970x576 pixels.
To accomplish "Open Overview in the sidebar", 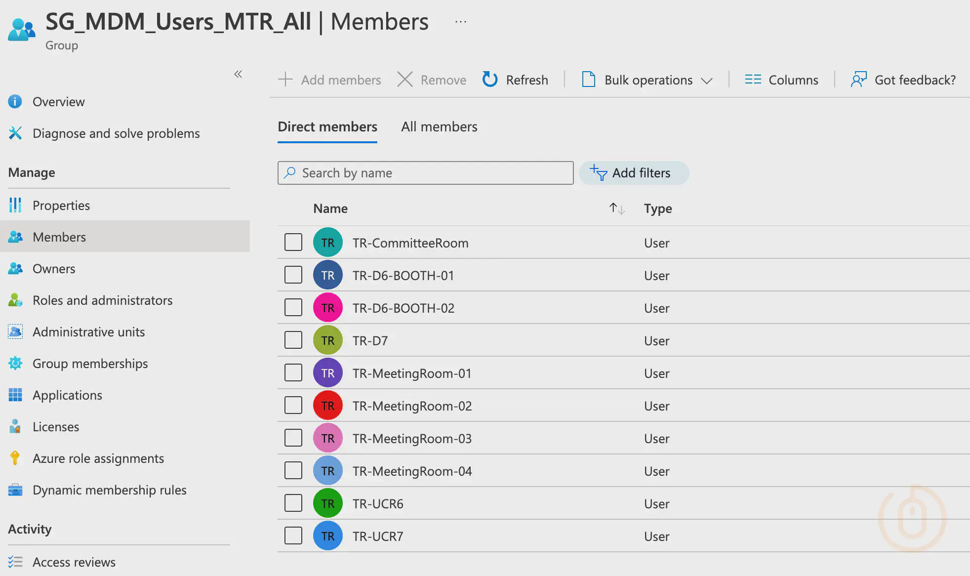I will pos(59,102).
